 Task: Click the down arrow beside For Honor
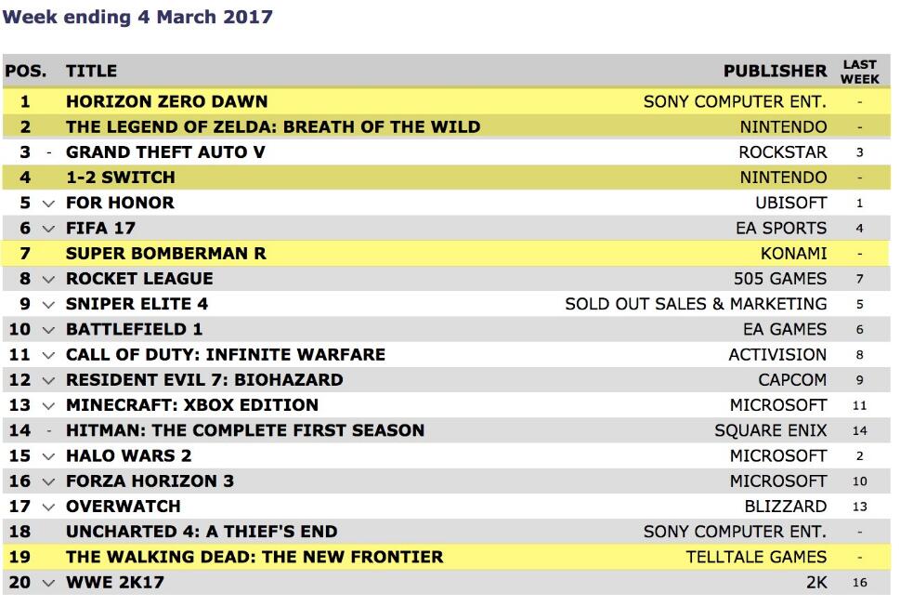tap(48, 203)
